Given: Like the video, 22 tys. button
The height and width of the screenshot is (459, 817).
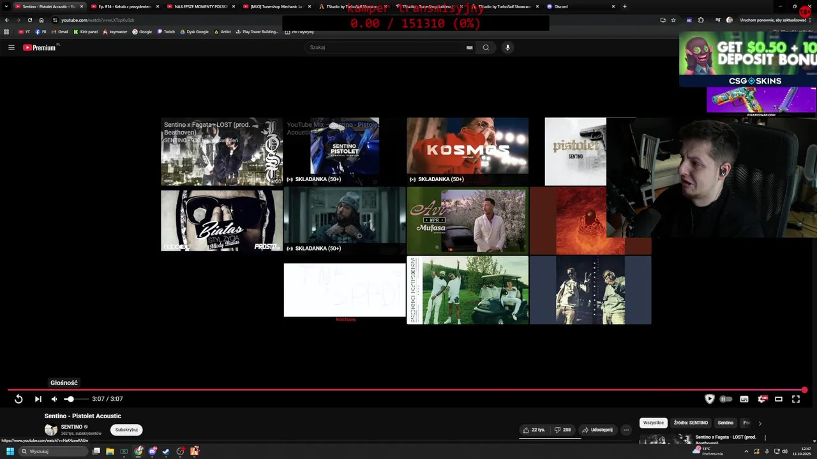Looking at the screenshot, I should click(x=534, y=430).
